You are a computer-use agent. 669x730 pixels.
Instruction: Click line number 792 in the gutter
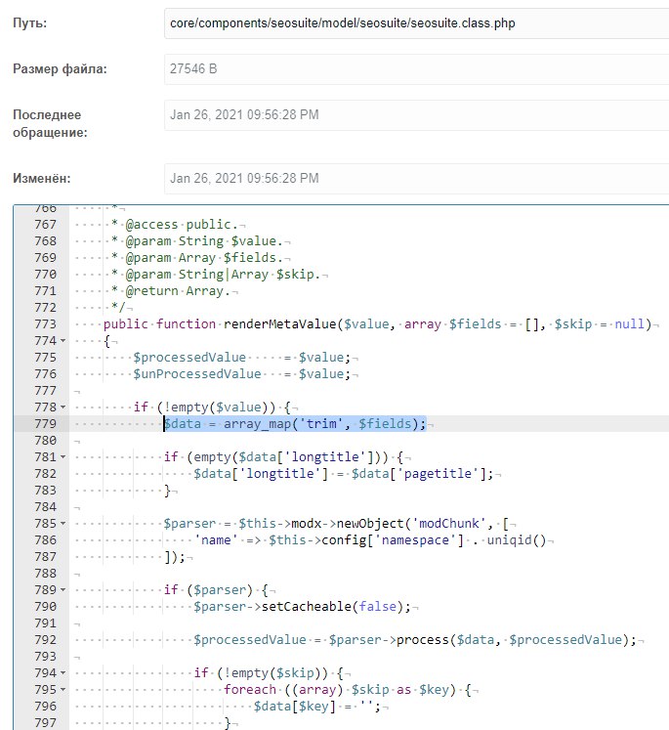click(45, 640)
